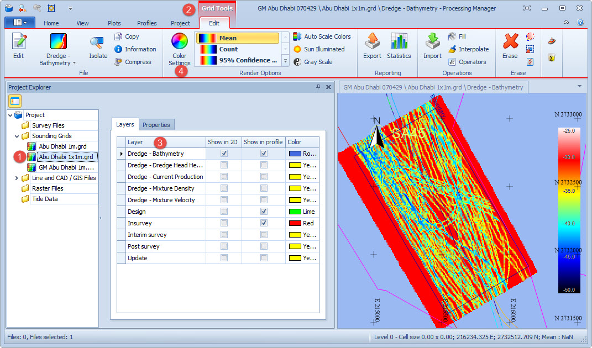Expand the Line and CAD / GIS Files folder
The width and height of the screenshot is (592, 348).
pyautogui.click(x=17, y=178)
